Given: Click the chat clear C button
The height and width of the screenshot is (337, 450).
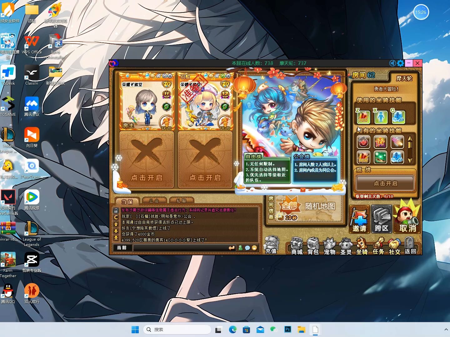Looking at the screenshot, I should coord(116,217).
